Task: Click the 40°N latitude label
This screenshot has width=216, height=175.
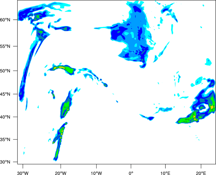Action: click(x=5, y=117)
